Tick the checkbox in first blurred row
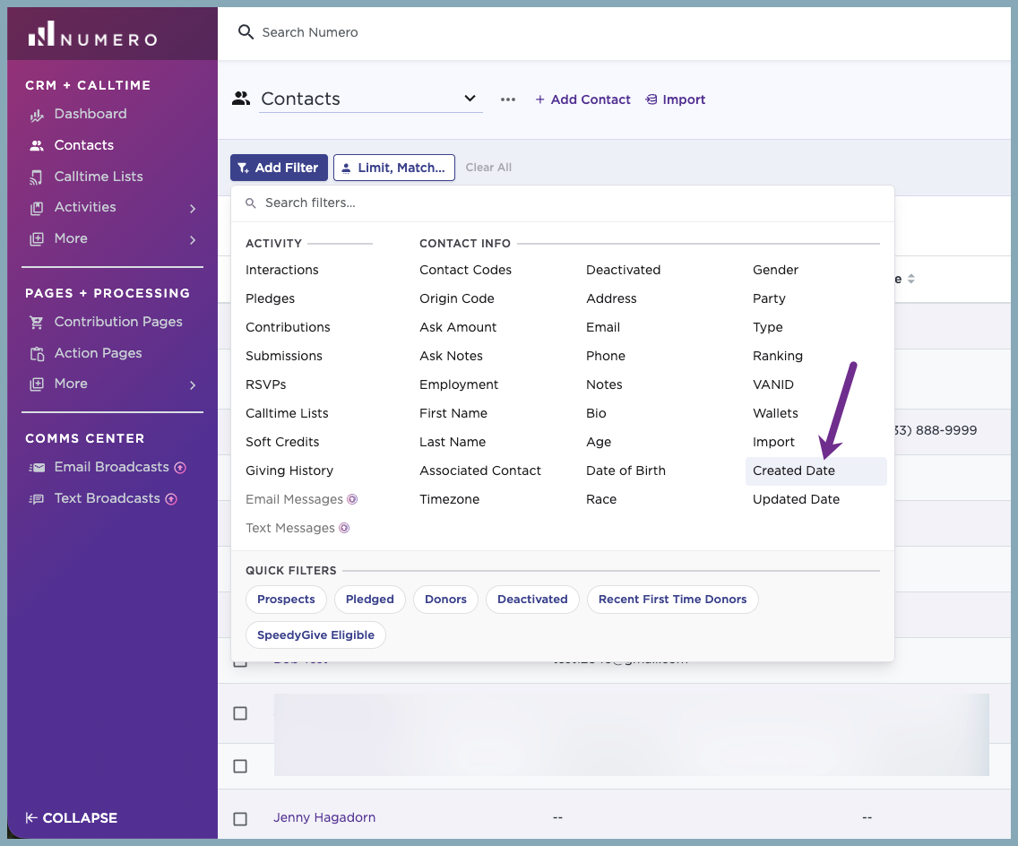 (240, 713)
